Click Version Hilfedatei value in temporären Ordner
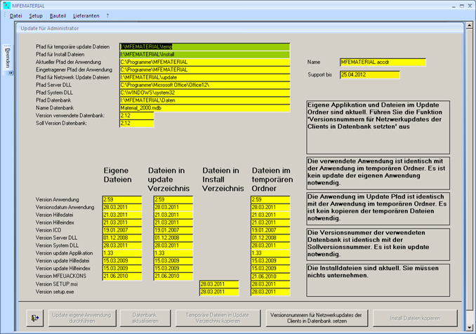This screenshot has height=334, width=476. [270, 215]
